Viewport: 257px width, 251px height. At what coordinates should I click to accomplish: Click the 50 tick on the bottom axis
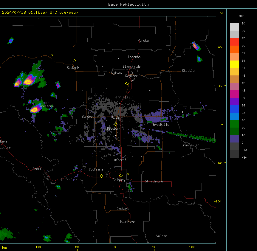[x=153, y=247]
